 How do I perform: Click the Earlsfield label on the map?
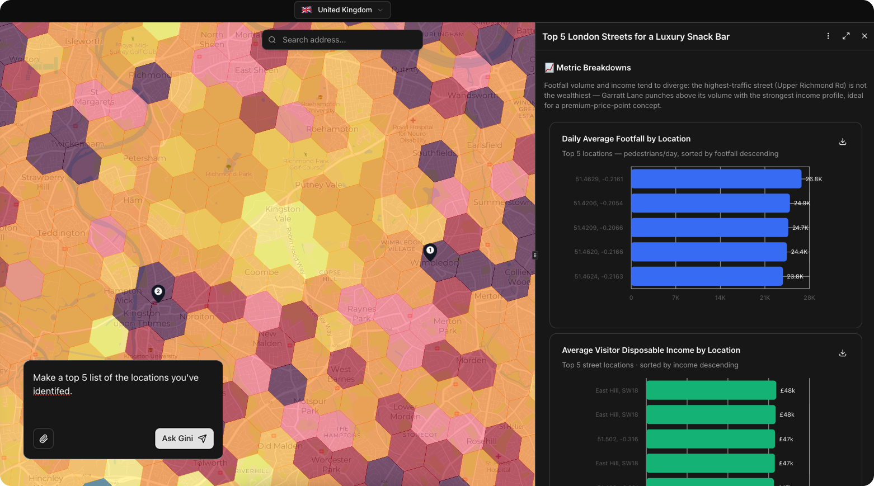(x=485, y=145)
